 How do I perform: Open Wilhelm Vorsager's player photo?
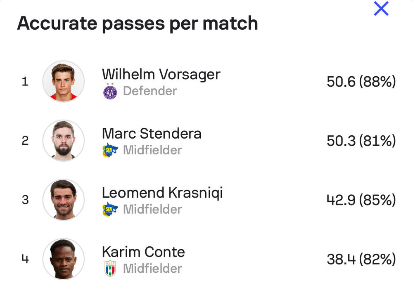tap(64, 81)
